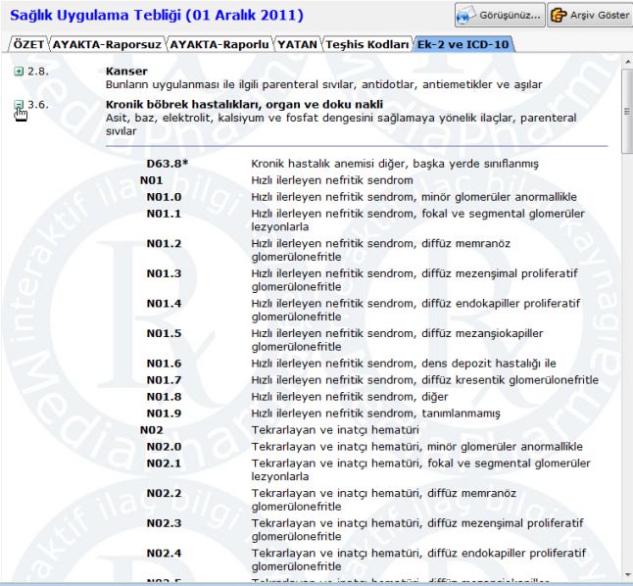Click the Kanser section heading

tap(126, 72)
